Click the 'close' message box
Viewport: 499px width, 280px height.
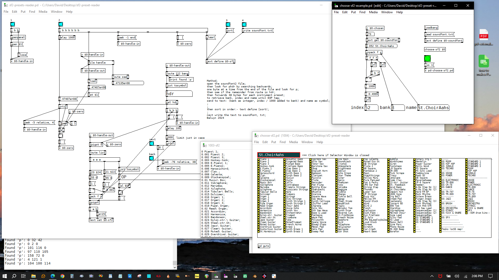pos(23,55)
